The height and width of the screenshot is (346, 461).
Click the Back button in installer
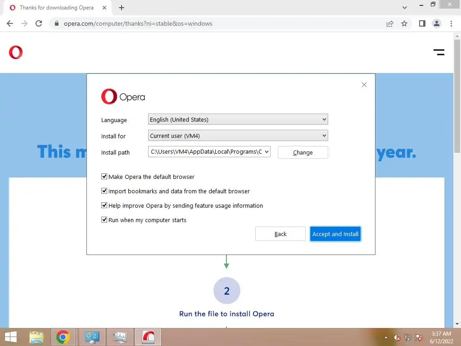280,234
